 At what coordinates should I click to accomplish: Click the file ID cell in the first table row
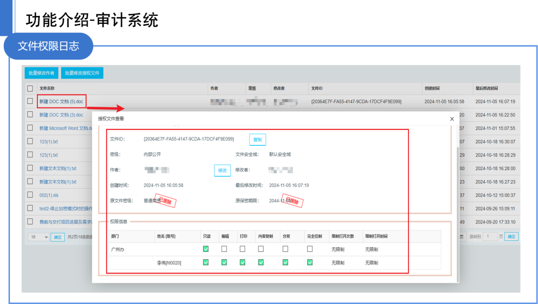click(x=356, y=101)
